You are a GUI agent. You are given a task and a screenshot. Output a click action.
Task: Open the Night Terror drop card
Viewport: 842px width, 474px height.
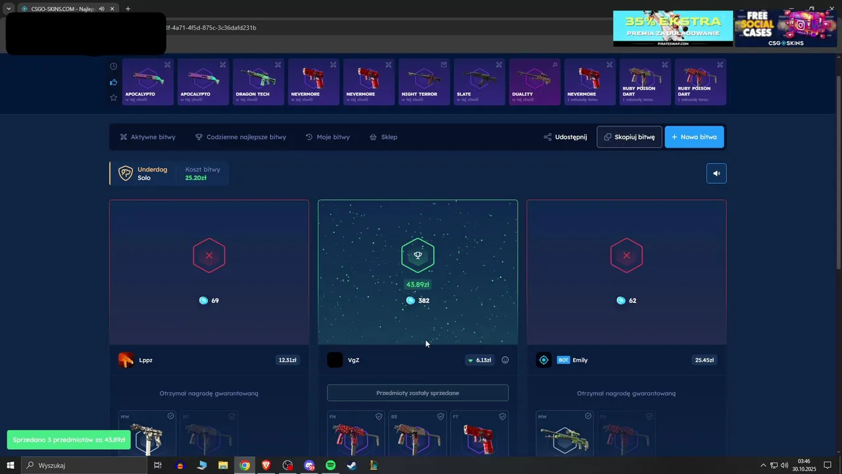pos(424,82)
